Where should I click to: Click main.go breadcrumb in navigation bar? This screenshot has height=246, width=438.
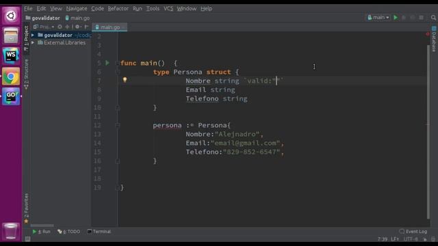pyautogui.click(x=77, y=18)
